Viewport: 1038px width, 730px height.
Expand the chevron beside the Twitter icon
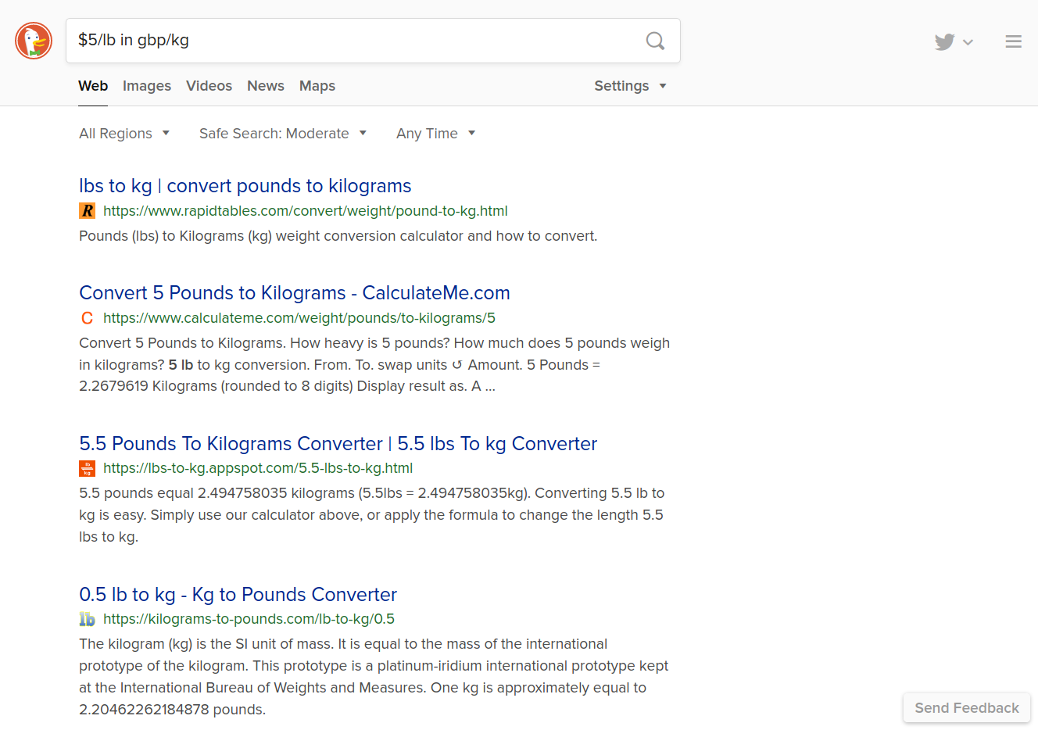[x=968, y=42]
